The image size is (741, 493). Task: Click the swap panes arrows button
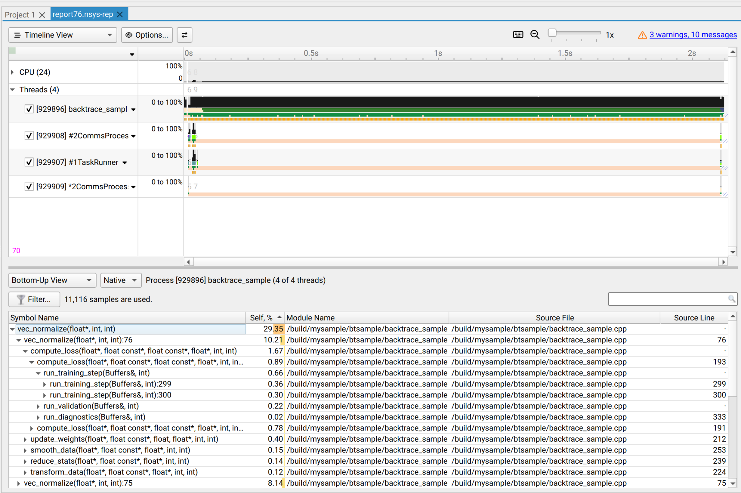coord(184,35)
